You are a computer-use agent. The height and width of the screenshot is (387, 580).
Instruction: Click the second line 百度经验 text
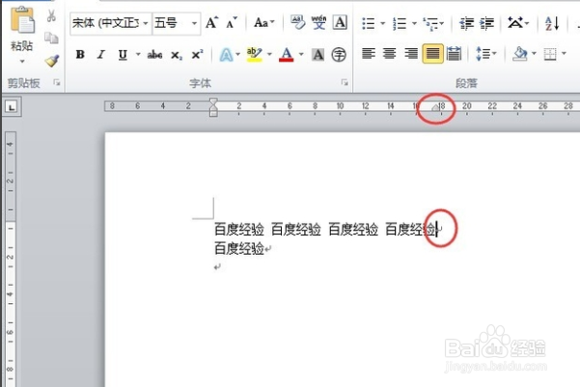pos(239,248)
